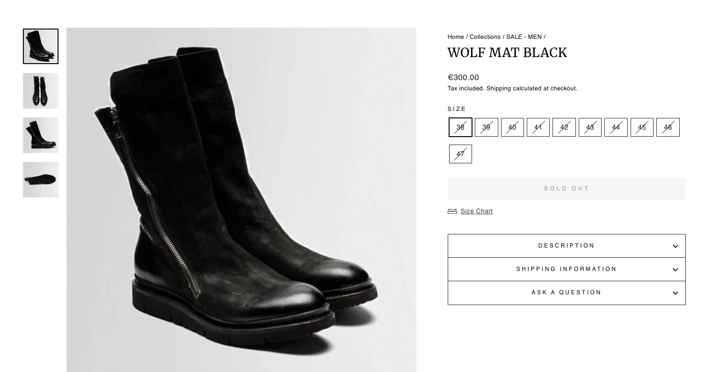Click the Description chevron arrow
The width and height of the screenshot is (705, 372).
point(675,246)
